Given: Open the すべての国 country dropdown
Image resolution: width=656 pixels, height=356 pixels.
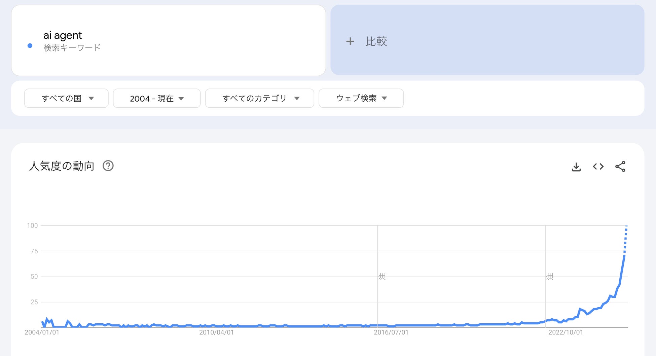Looking at the screenshot, I should click(x=66, y=98).
